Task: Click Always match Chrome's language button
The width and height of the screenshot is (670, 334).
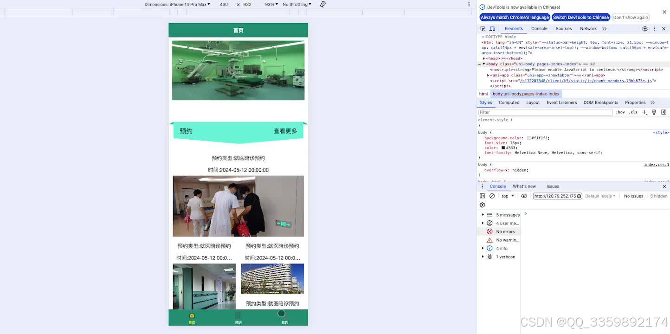Action: (515, 17)
